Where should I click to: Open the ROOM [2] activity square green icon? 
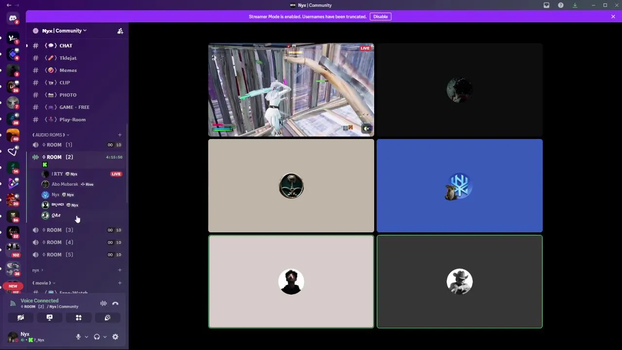(x=45, y=165)
